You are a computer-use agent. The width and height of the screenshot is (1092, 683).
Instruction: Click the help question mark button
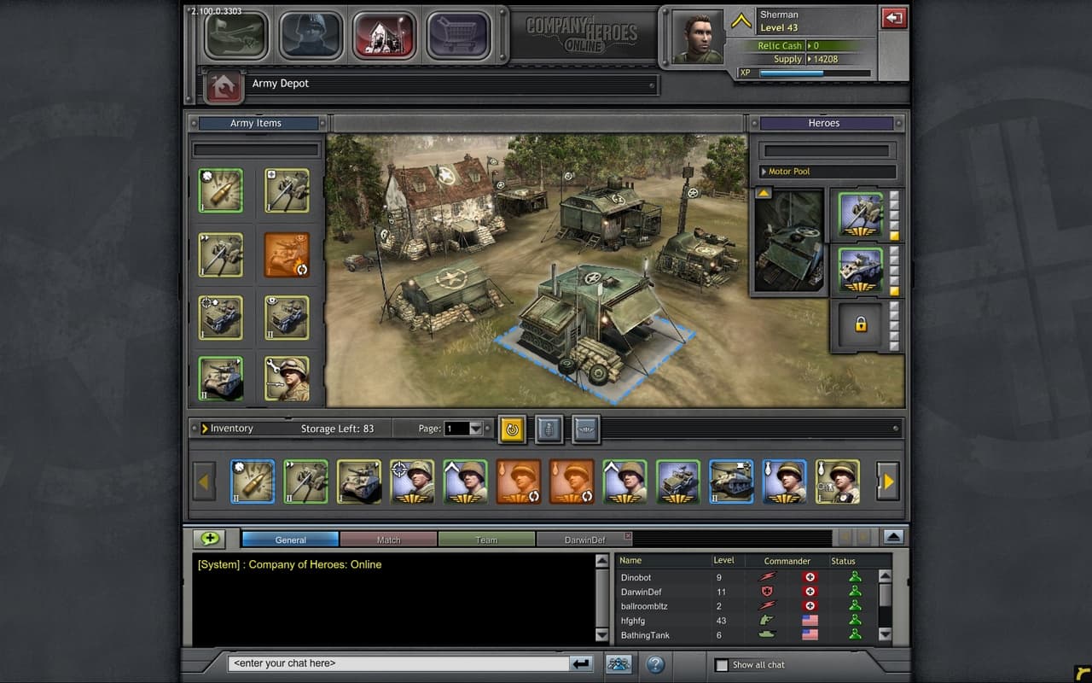pos(653,664)
